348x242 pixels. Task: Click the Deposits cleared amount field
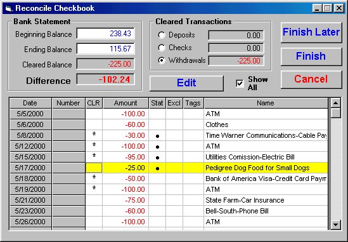click(236, 35)
